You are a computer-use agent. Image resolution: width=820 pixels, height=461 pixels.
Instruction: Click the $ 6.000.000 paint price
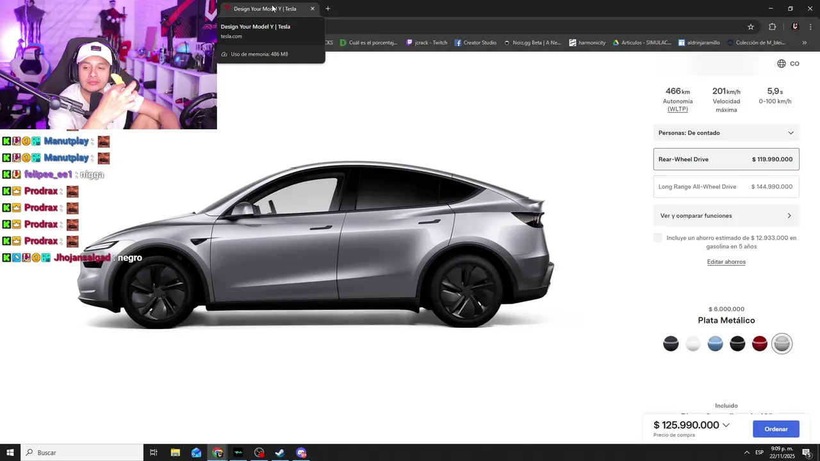pyautogui.click(x=726, y=309)
